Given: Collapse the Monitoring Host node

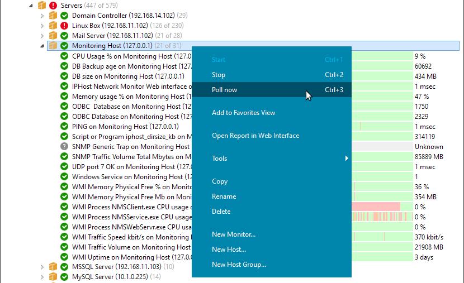Looking at the screenshot, I should pyautogui.click(x=42, y=46).
